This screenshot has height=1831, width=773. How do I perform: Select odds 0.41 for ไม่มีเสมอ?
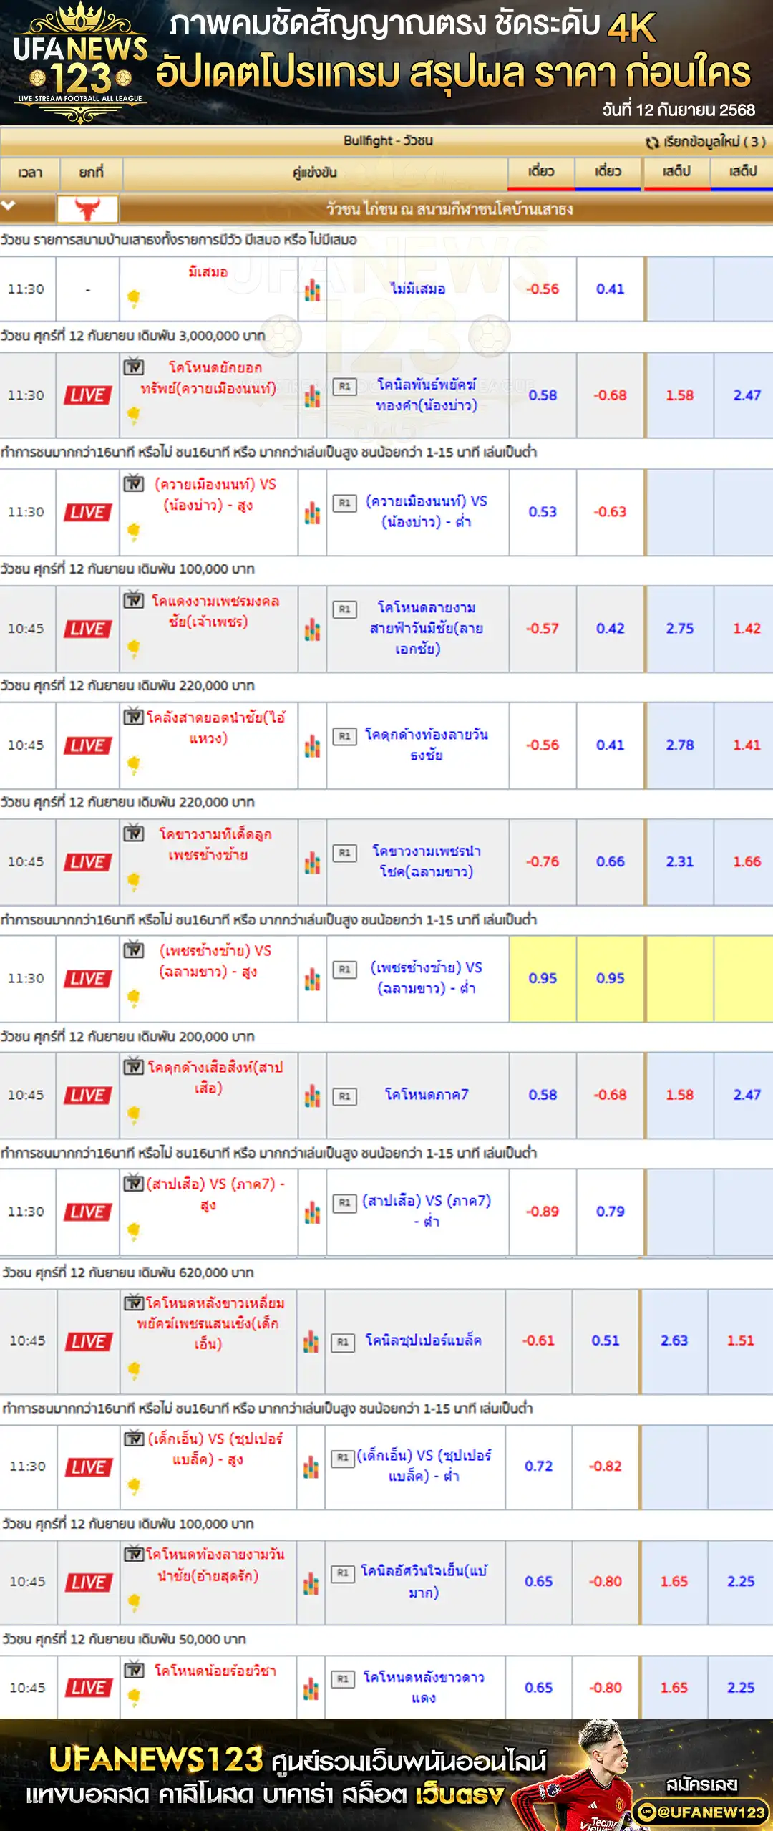(610, 289)
